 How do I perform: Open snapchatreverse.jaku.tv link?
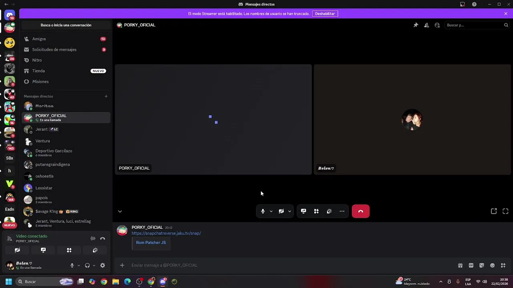click(x=166, y=233)
